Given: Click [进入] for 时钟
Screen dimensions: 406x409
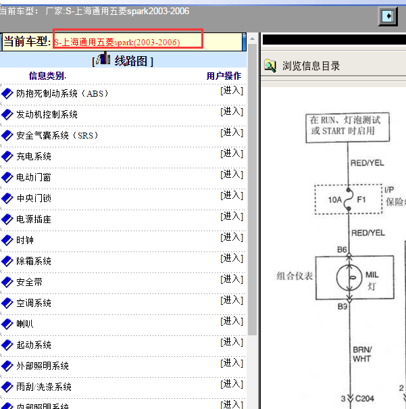Looking at the screenshot, I should click(x=232, y=237).
